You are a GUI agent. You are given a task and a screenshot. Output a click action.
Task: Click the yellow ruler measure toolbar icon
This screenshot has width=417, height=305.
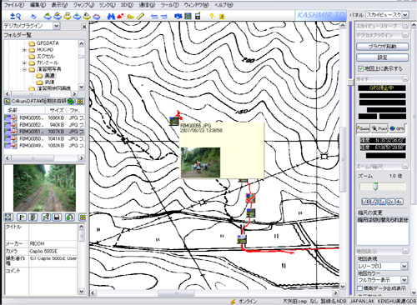click(x=141, y=17)
